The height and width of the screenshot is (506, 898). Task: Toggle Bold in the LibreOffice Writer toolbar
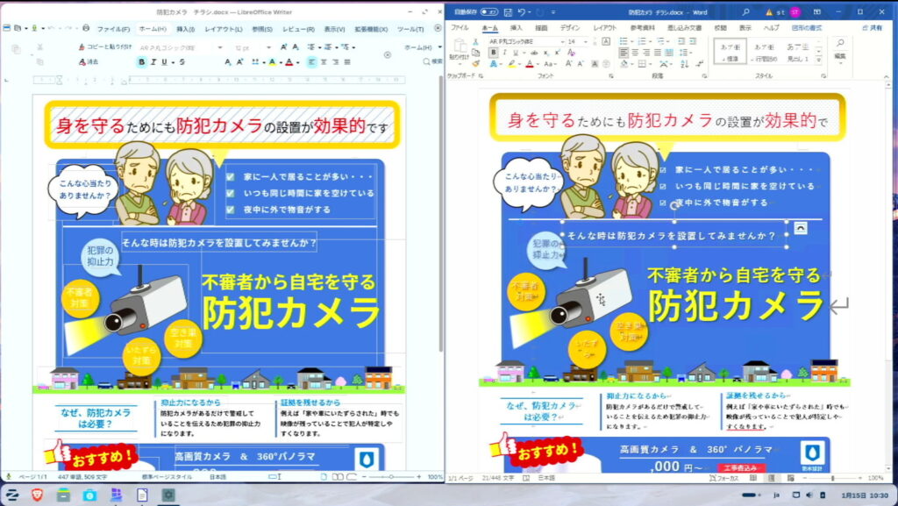coord(142,62)
